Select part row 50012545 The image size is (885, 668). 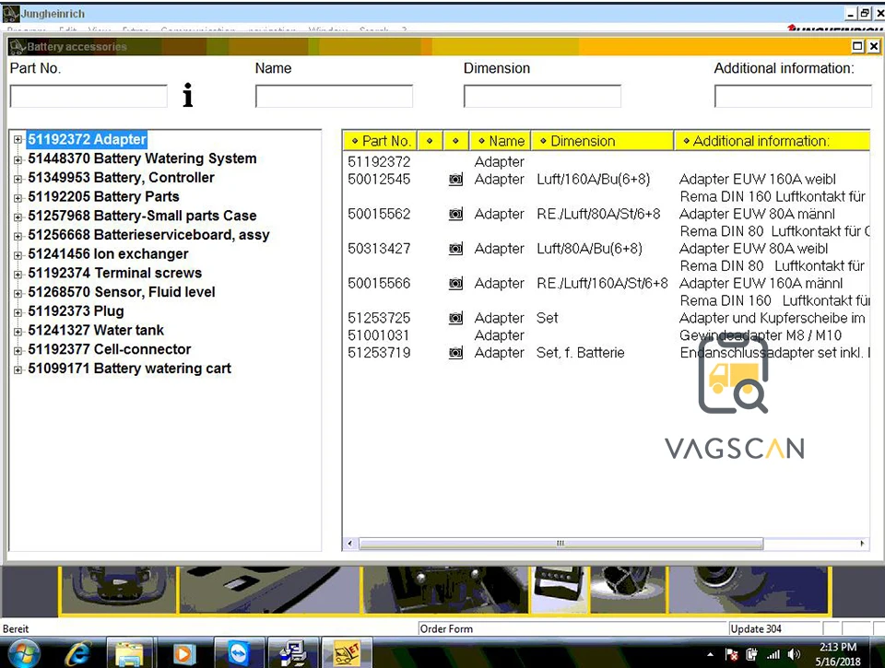point(608,180)
